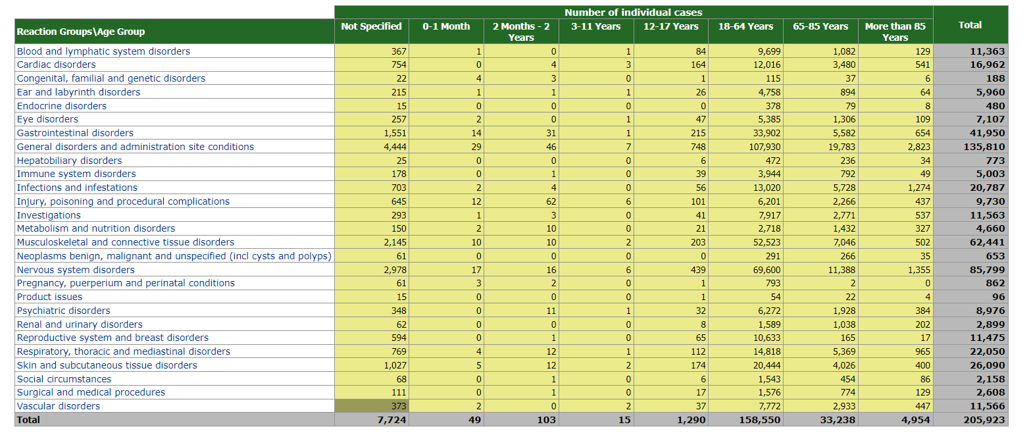Screen dimensions: 1031x435
Task: Click the grand total cell 205,923
Action: point(970,420)
